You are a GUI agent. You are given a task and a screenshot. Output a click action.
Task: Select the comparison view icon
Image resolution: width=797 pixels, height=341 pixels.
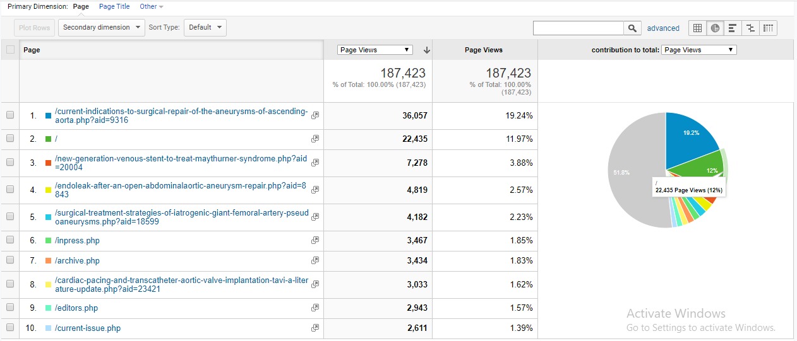[750, 28]
